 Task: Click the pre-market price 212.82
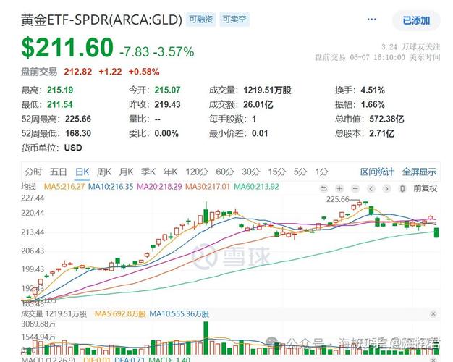tap(78, 72)
